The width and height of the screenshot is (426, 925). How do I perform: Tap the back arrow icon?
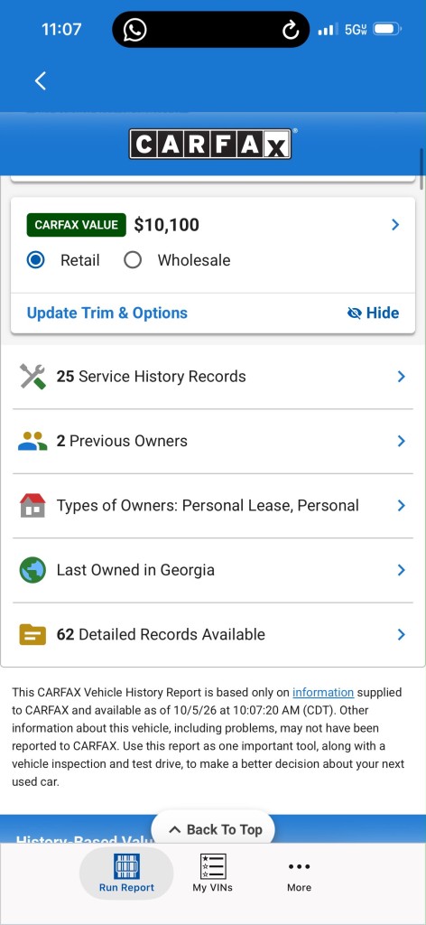click(x=40, y=80)
